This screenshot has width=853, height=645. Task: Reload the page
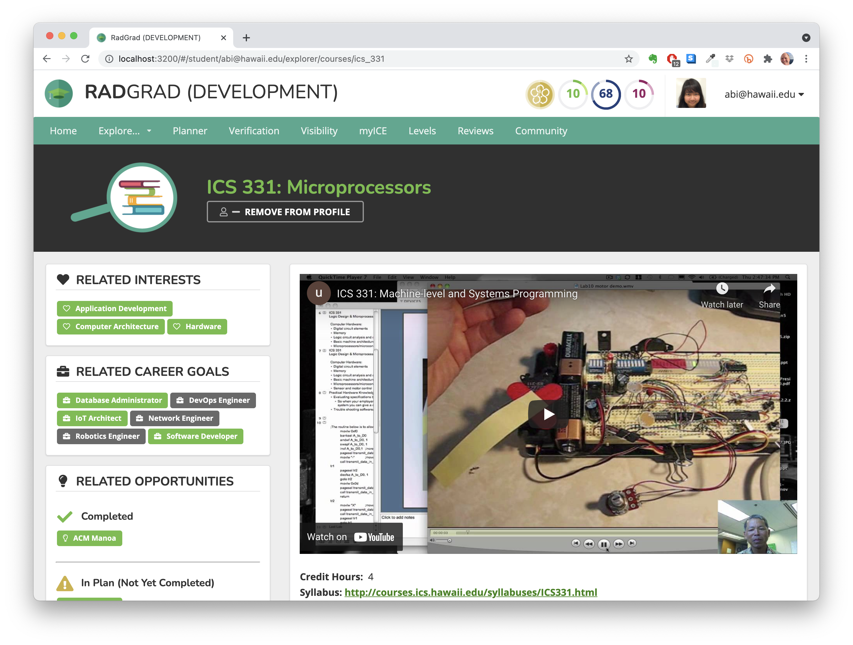85,59
